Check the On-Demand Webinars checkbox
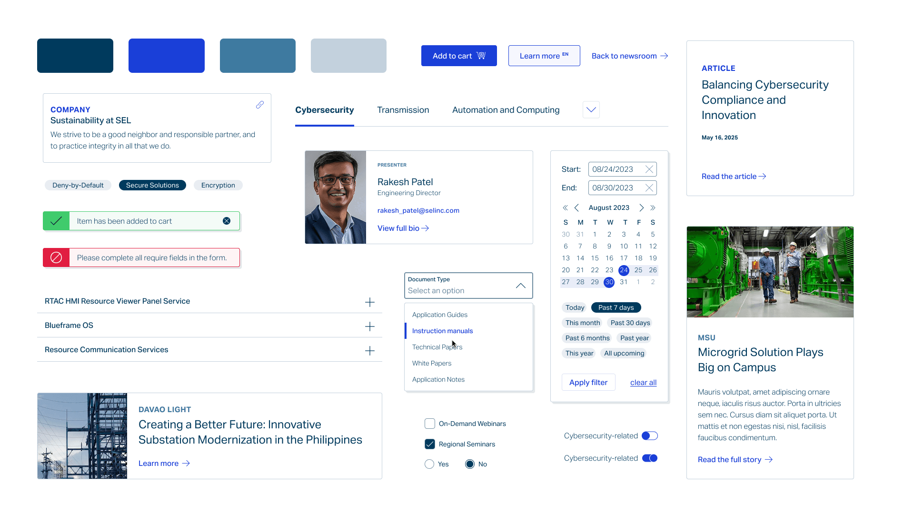Image resolution: width=914 pixels, height=514 pixels. tap(429, 424)
